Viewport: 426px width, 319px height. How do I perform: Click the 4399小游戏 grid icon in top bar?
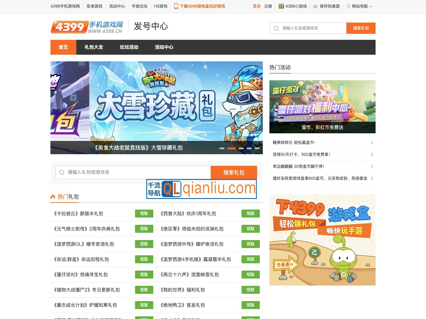(281, 6)
